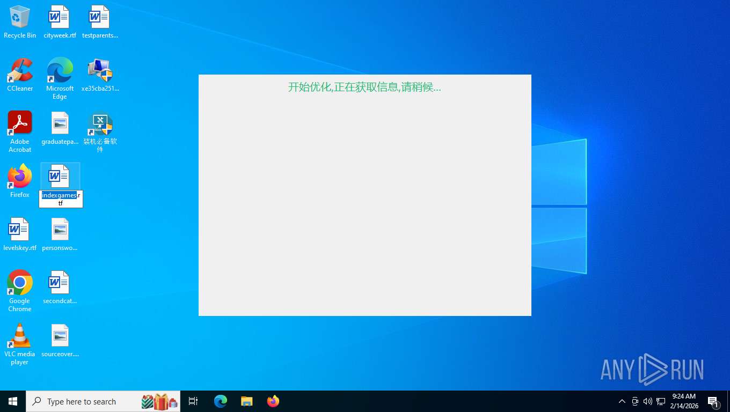Viewport: 730px width, 412px height.
Task: Launch CCleaner from the desktop
Action: 20,75
